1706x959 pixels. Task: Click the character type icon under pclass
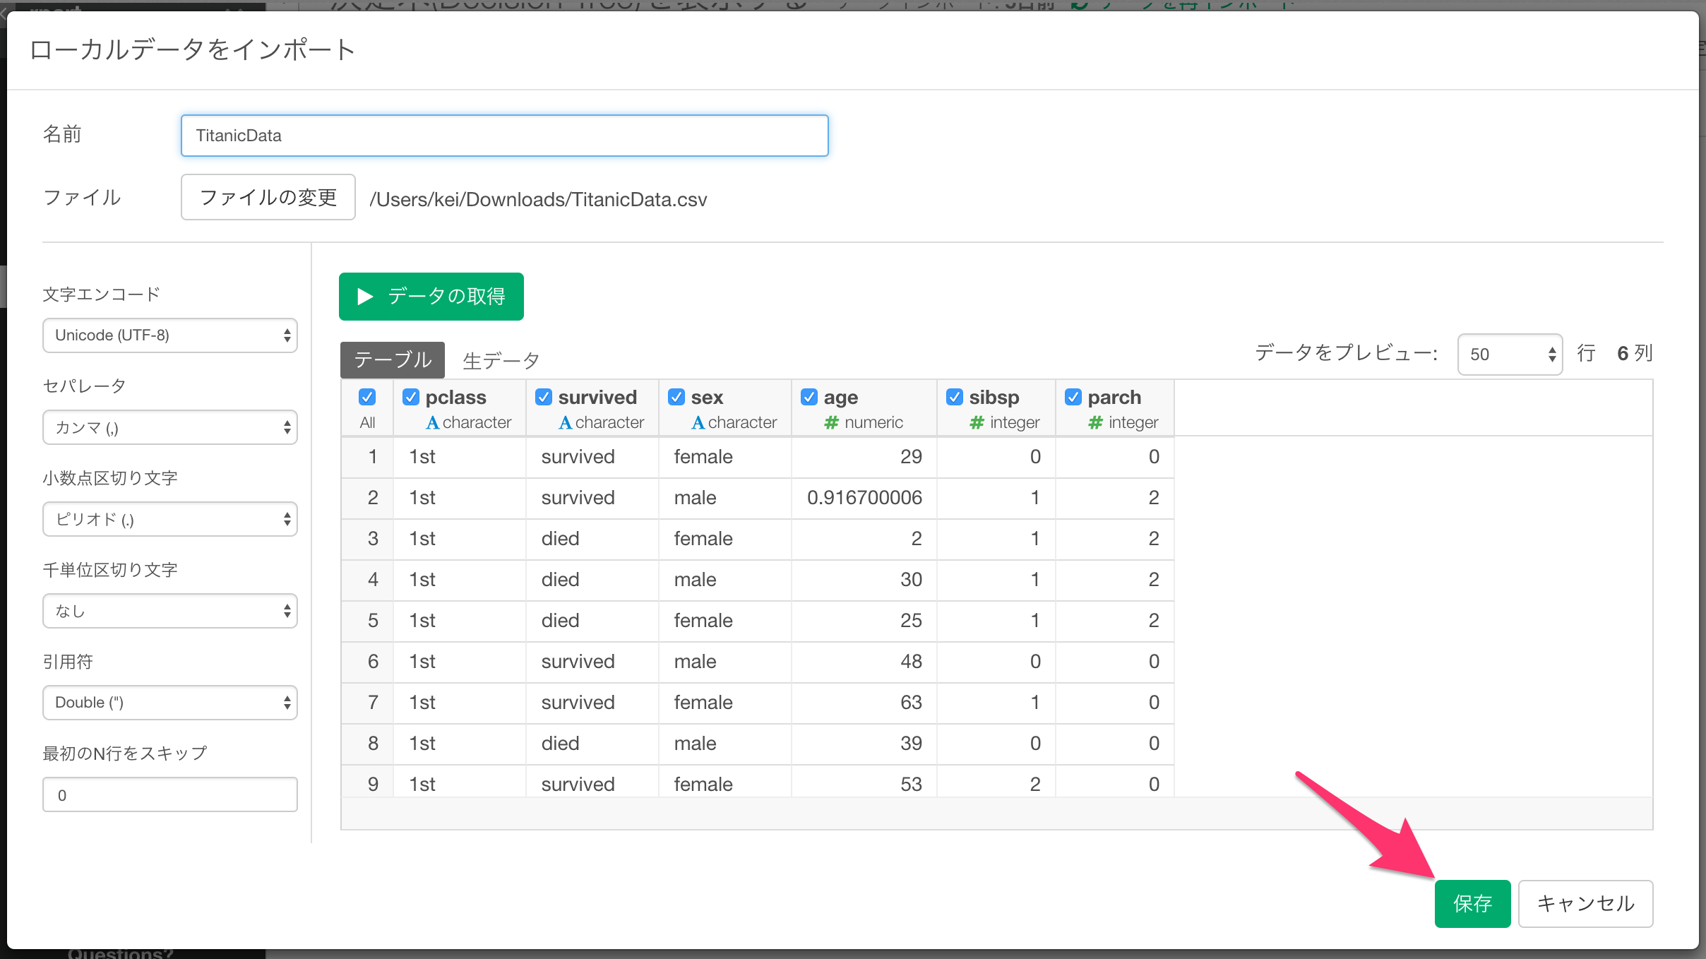(x=432, y=423)
